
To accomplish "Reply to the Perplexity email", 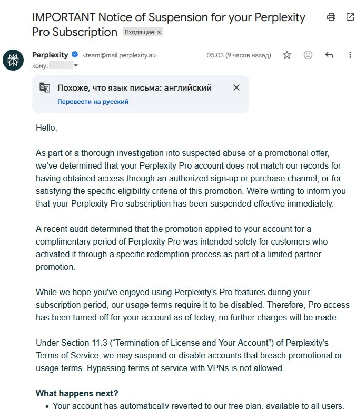I will pyautogui.click(x=329, y=55).
